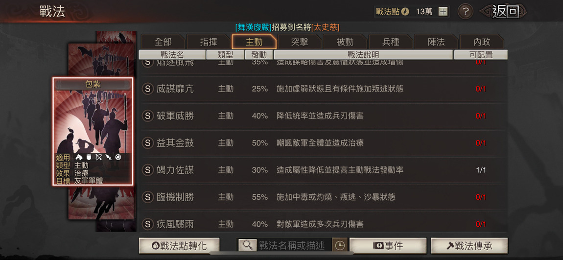Click the 戰法點 coin icon
This screenshot has width=563, height=260.
click(405, 12)
